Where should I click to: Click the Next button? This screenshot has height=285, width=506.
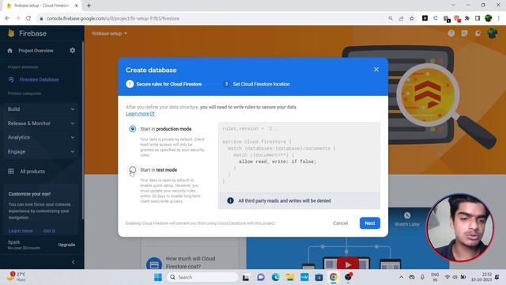click(x=370, y=223)
